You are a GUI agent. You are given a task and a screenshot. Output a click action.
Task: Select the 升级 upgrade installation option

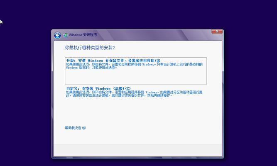point(136,71)
